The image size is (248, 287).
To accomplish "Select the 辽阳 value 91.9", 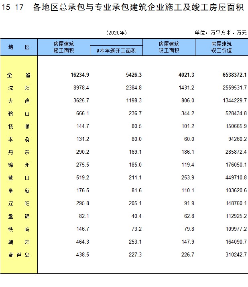I will click(x=189, y=204).
